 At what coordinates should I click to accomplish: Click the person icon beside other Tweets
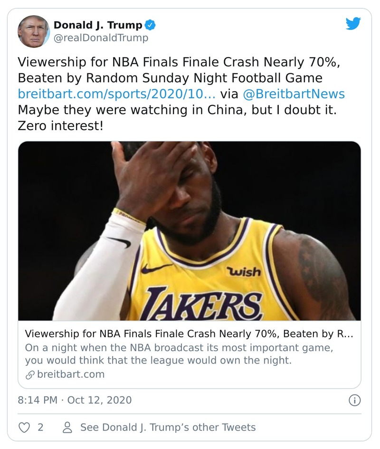(x=68, y=427)
